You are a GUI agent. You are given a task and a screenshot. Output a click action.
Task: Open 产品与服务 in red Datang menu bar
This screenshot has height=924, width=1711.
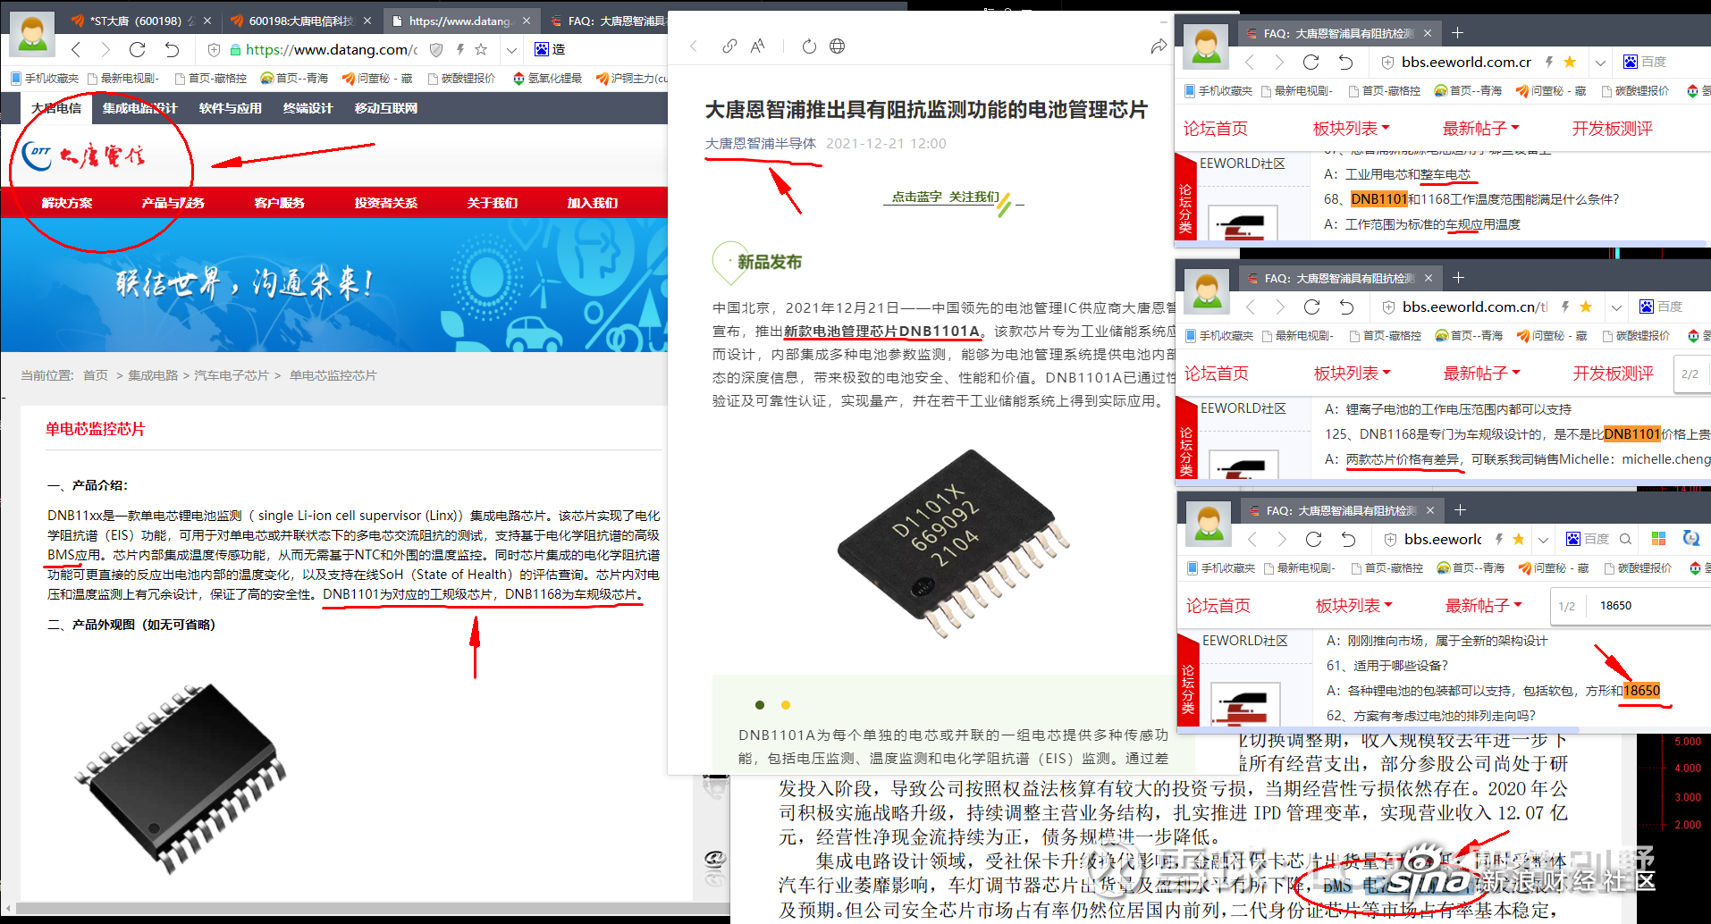[173, 203]
